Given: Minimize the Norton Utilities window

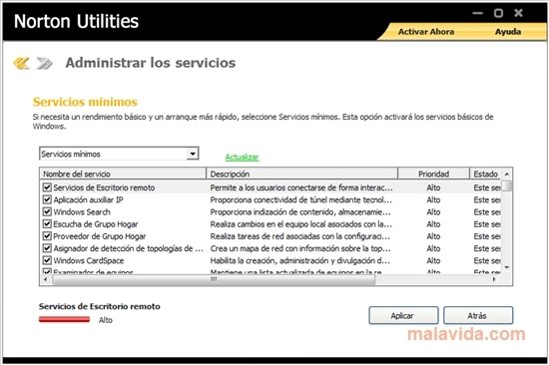Looking at the screenshot, I should click(x=477, y=13).
